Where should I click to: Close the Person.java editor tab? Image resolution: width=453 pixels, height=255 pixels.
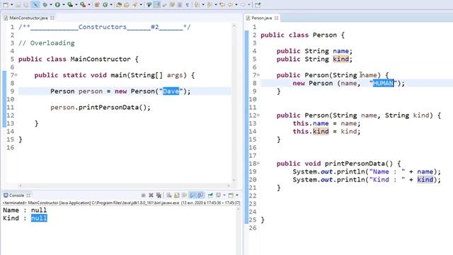pos(277,18)
